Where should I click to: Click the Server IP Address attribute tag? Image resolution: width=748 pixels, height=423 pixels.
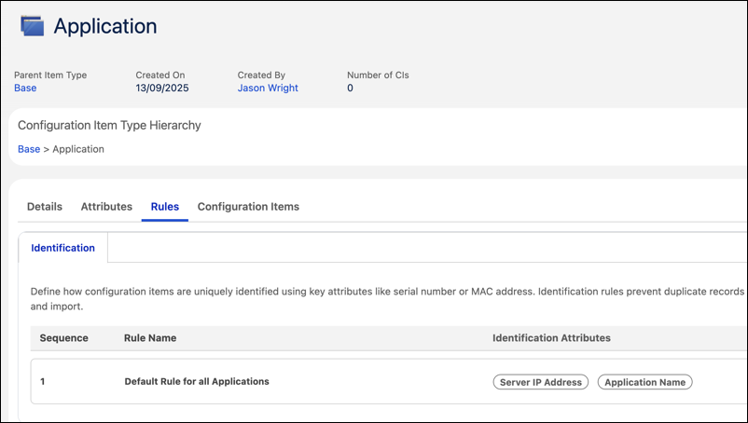541,382
